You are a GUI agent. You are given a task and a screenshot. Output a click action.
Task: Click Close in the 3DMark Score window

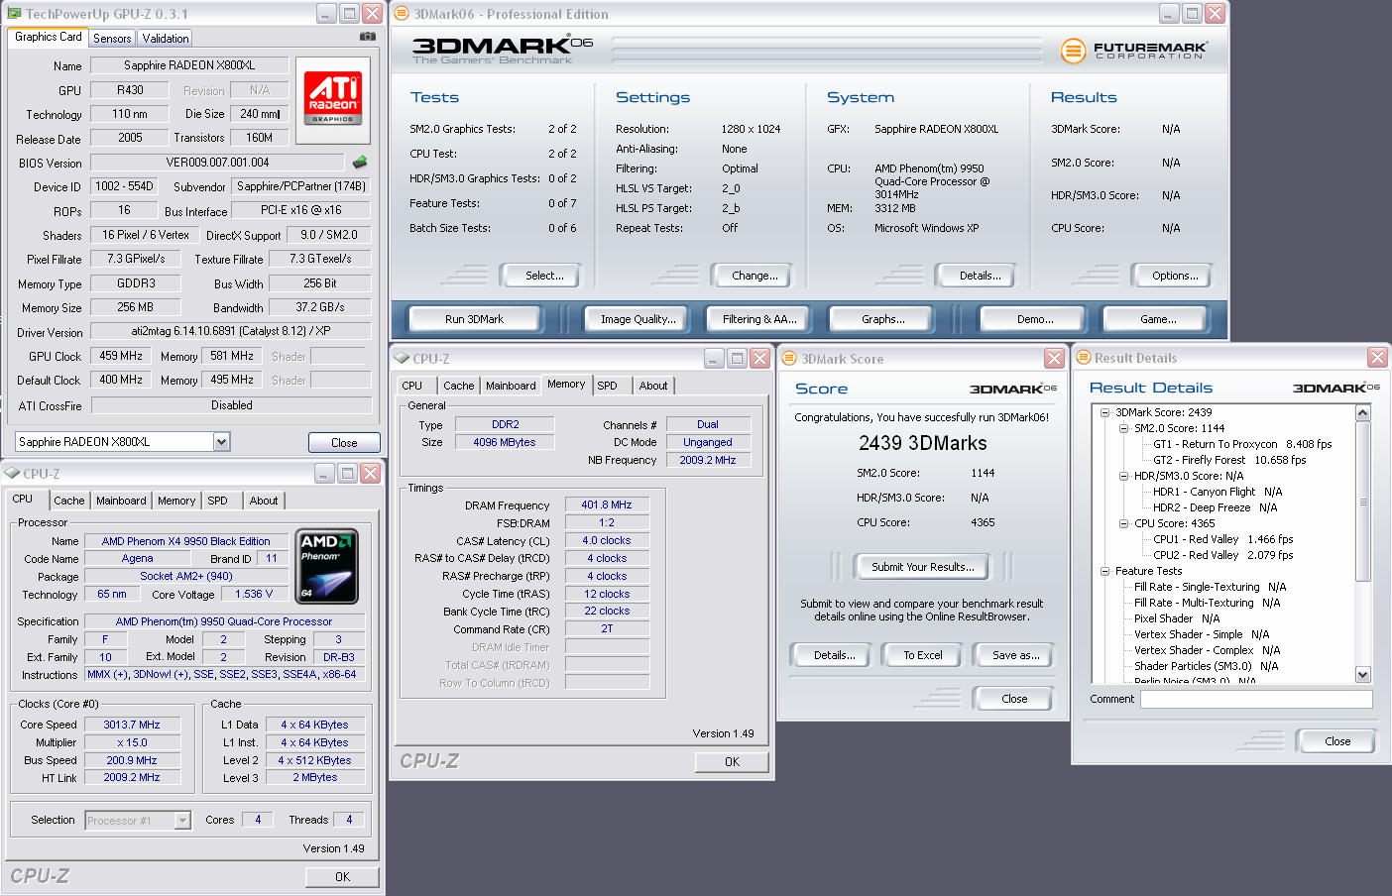pos(1014,699)
